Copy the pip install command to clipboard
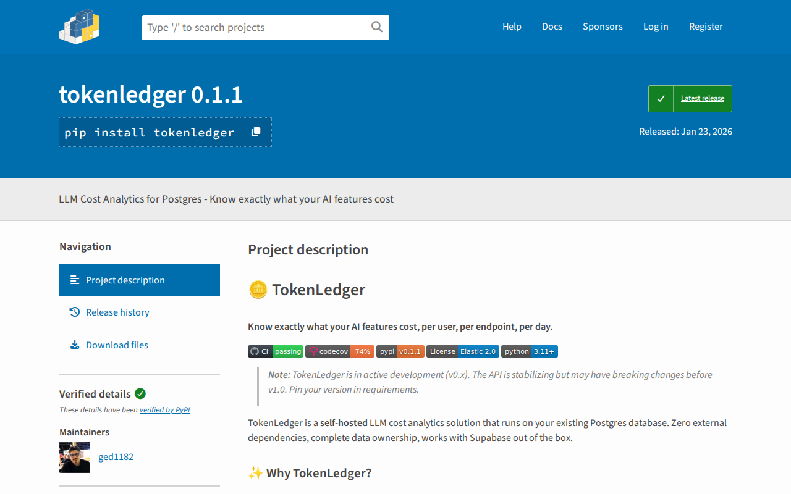This screenshot has width=791, height=494. point(256,132)
